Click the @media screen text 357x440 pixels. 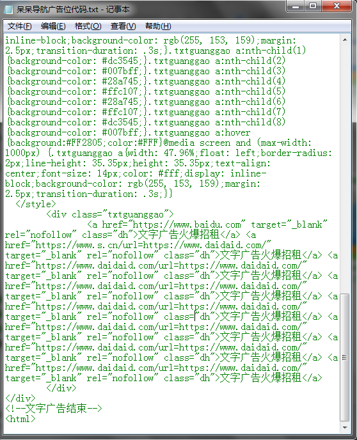tap(197, 143)
